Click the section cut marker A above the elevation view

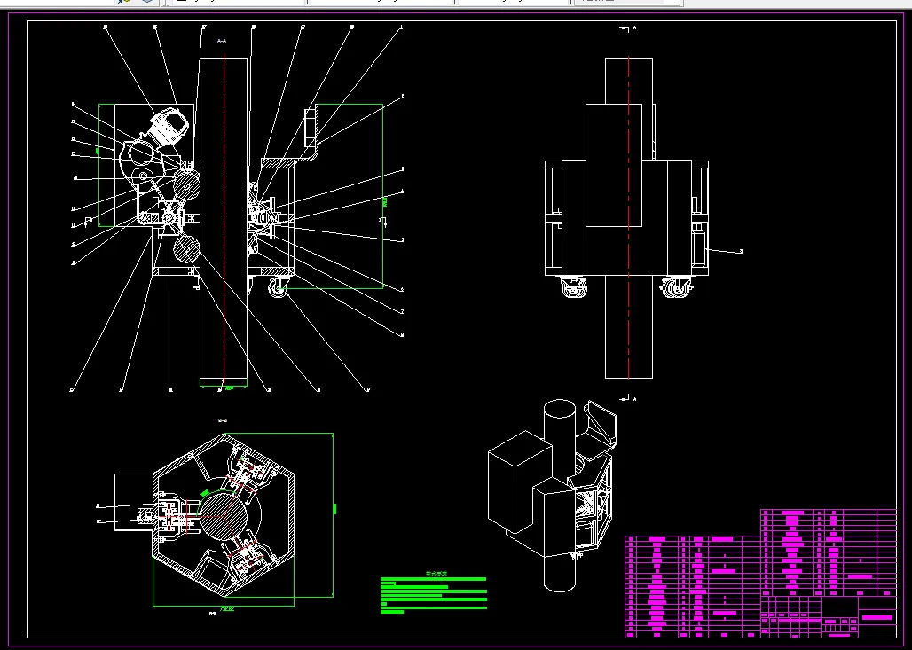pyautogui.click(x=628, y=27)
